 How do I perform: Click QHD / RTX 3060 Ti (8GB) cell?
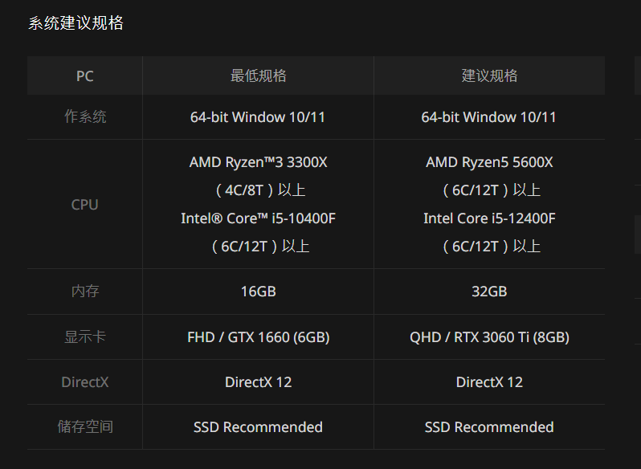tap(489, 337)
